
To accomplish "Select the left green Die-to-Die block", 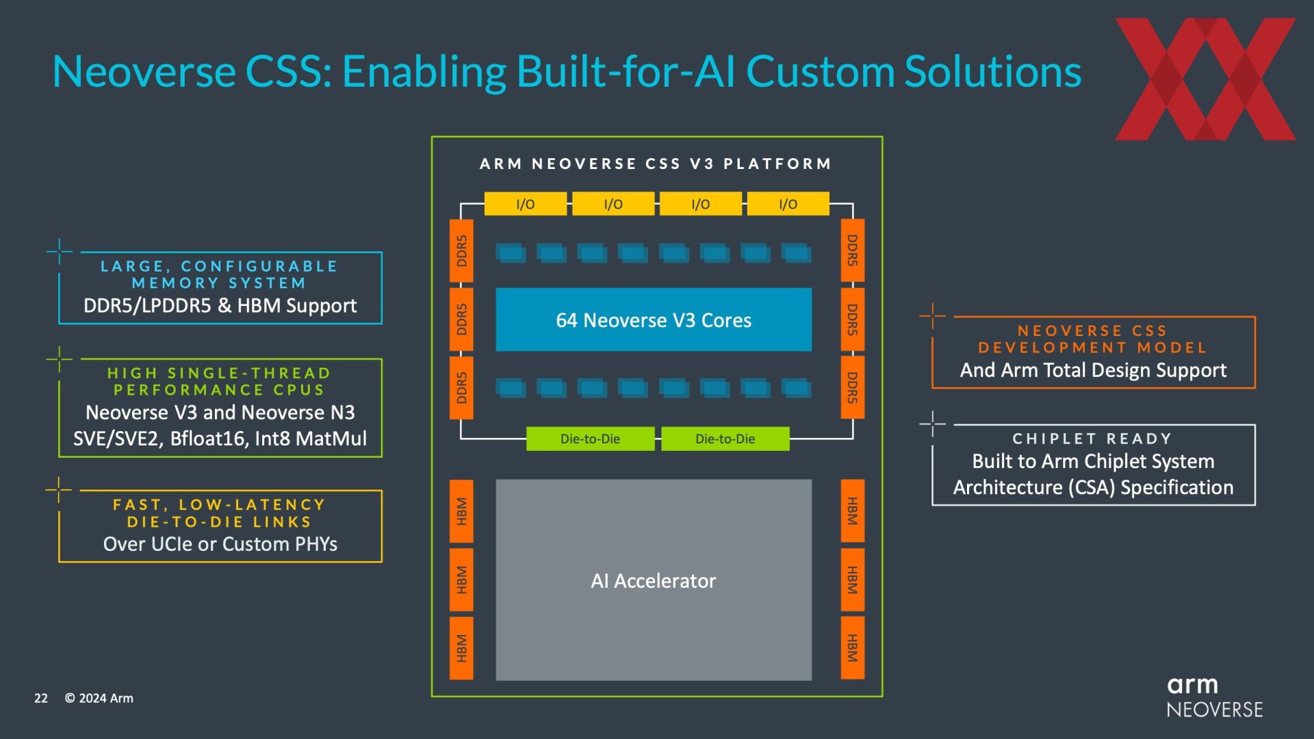I will (590, 439).
